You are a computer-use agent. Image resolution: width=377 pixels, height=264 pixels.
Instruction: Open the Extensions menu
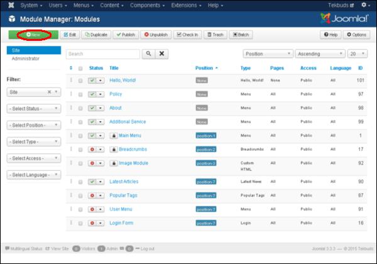click(x=187, y=5)
